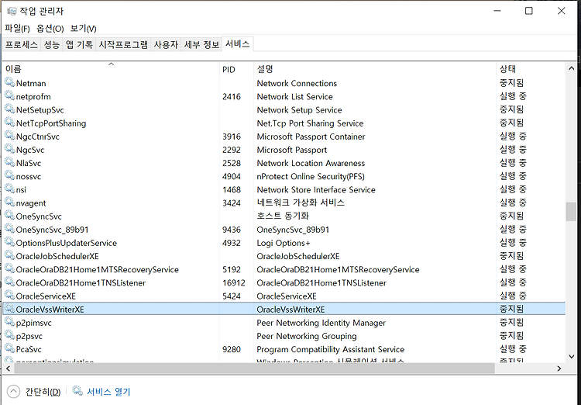Select the 서비스 tab
The height and width of the screenshot is (405, 581).
(238, 43)
